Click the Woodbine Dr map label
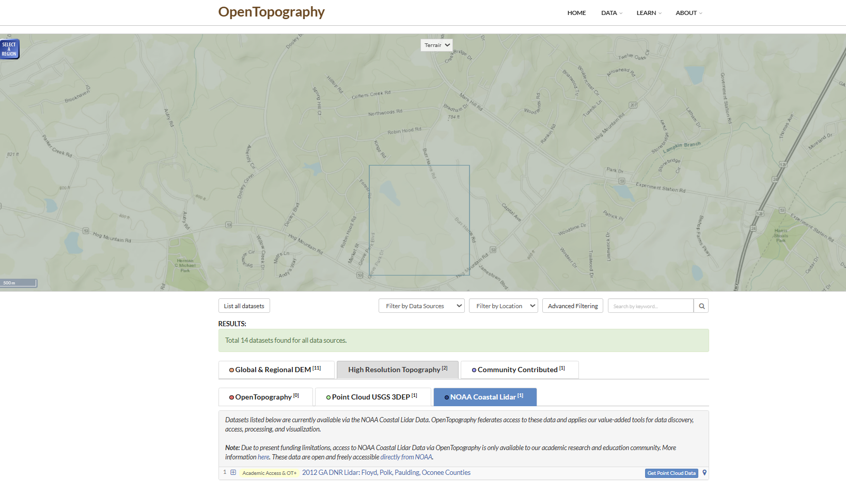846x495 pixels. (572, 230)
